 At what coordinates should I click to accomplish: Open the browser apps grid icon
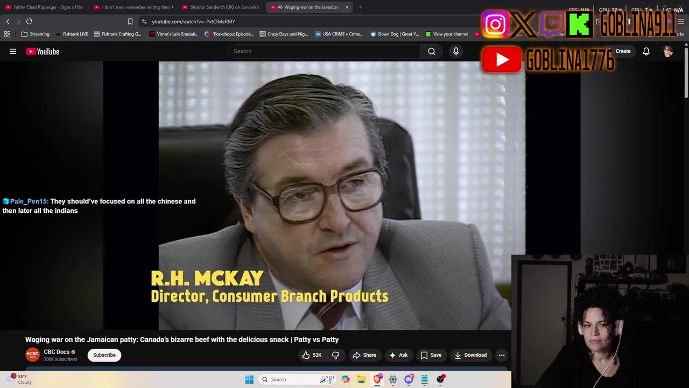click(7, 34)
